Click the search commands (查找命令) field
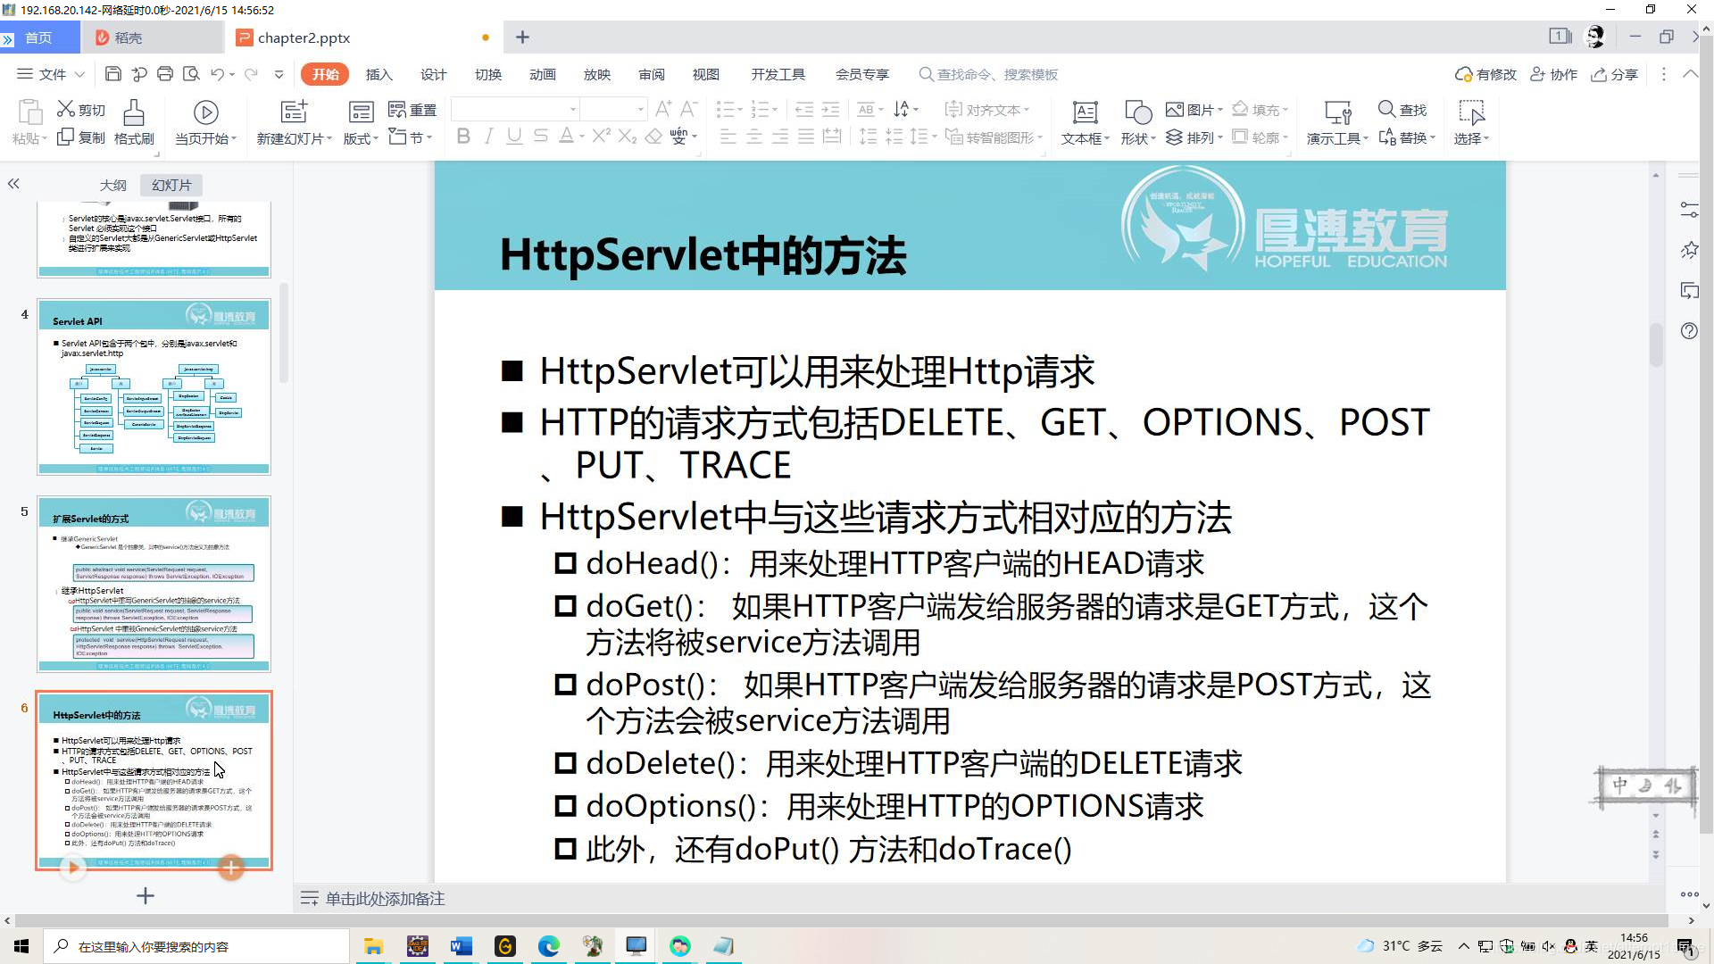 coord(989,74)
